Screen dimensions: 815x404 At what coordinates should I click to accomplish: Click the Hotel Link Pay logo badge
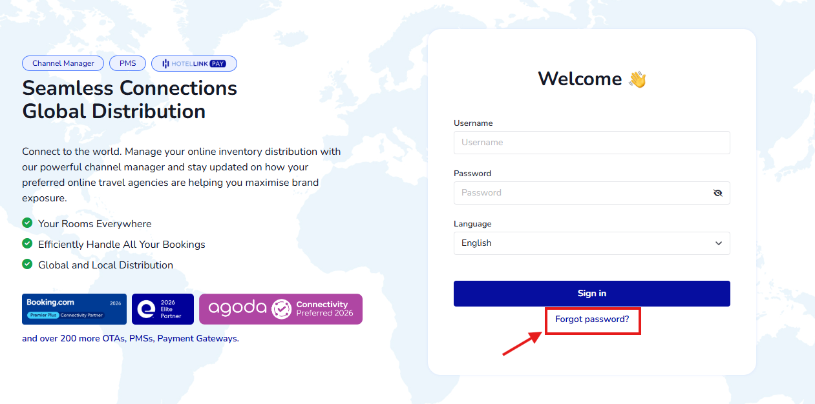pyautogui.click(x=194, y=63)
